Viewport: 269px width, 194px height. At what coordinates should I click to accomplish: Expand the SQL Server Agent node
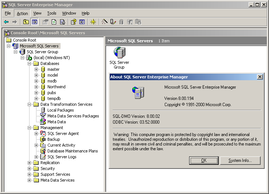(36, 133)
